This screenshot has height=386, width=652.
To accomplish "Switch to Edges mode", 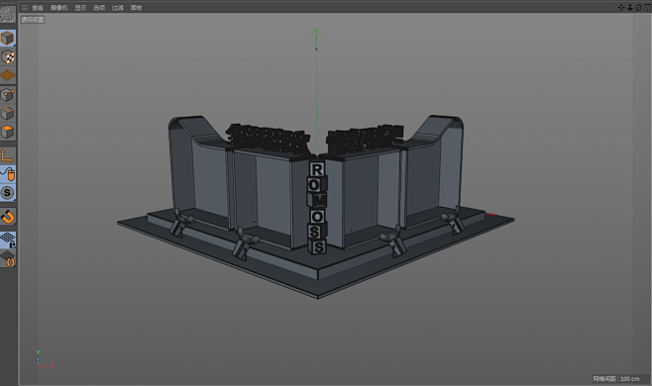I will pyautogui.click(x=8, y=114).
